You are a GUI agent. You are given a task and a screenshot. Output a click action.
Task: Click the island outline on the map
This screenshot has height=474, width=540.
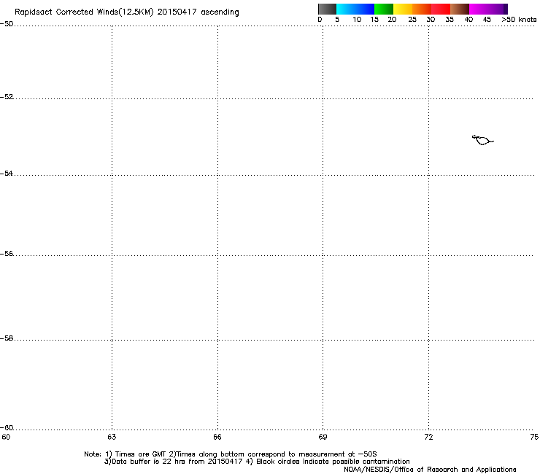coord(482,140)
